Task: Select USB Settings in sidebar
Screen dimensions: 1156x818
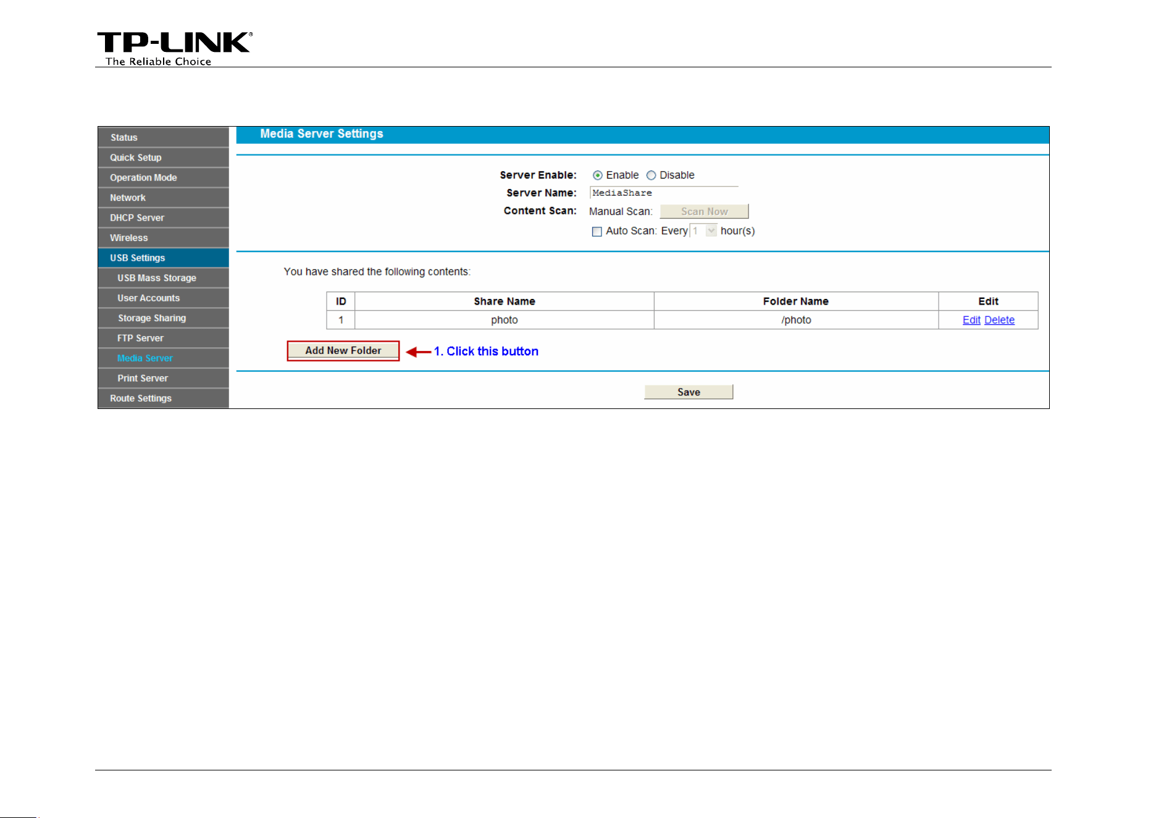Action: [163, 258]
